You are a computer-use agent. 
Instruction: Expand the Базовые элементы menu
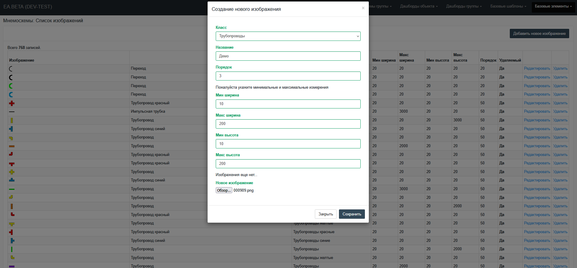point(553,6)
